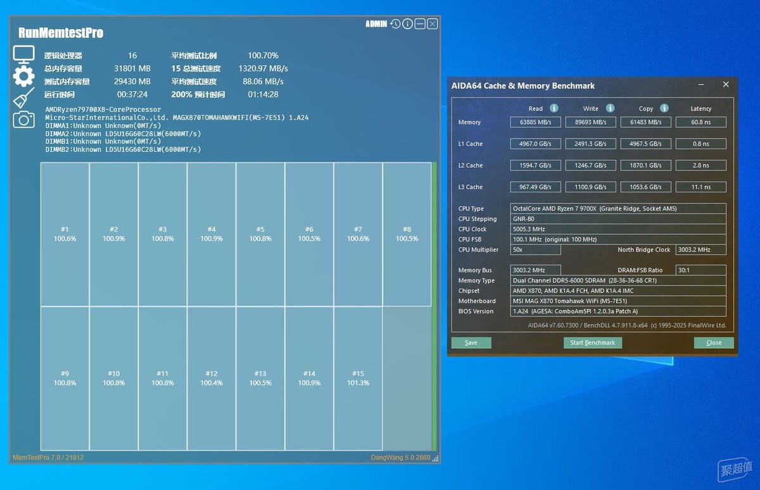Click the Memory Write value 89693 MB/s
Screen dimensions: 760x490
[x=591, y=122]
